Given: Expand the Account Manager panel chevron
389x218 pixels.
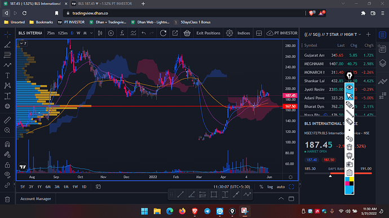Looking at the screenshot, I should [281, 199].
